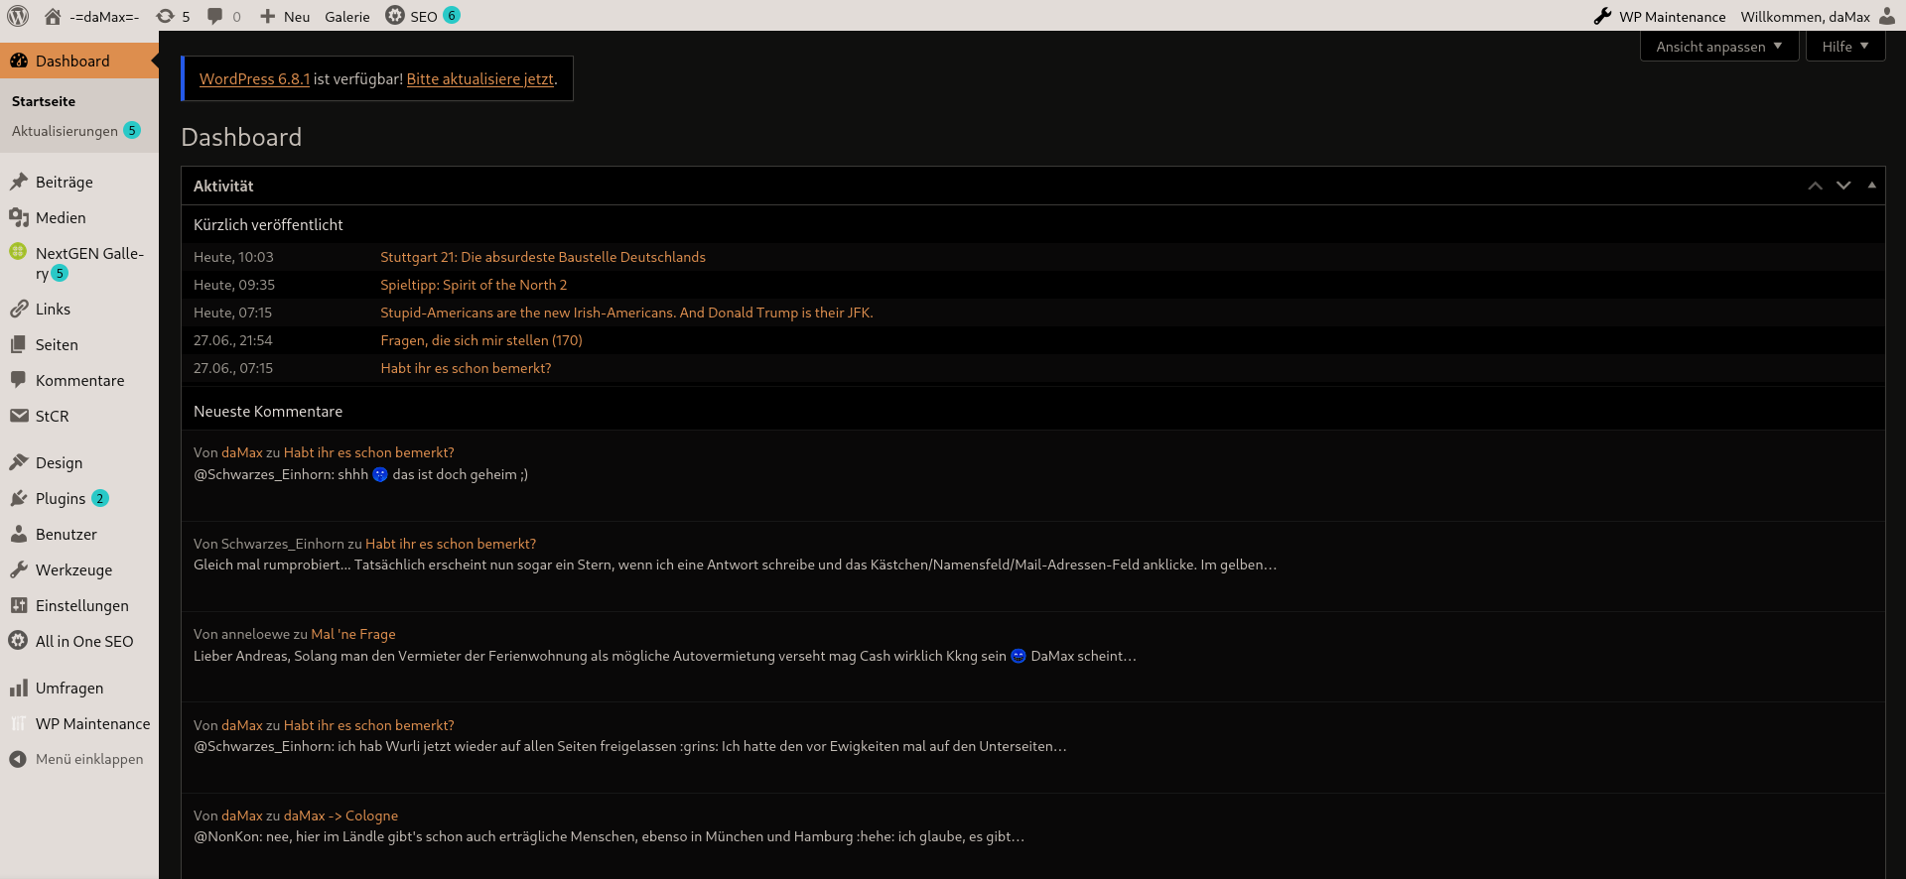
Task: Open the Einstellungen menu
Action: (x=79, y=605)
